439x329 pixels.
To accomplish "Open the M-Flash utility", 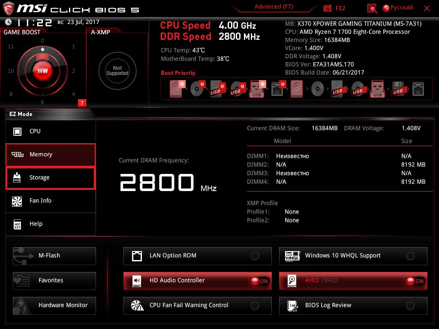I will coord(54,256).
